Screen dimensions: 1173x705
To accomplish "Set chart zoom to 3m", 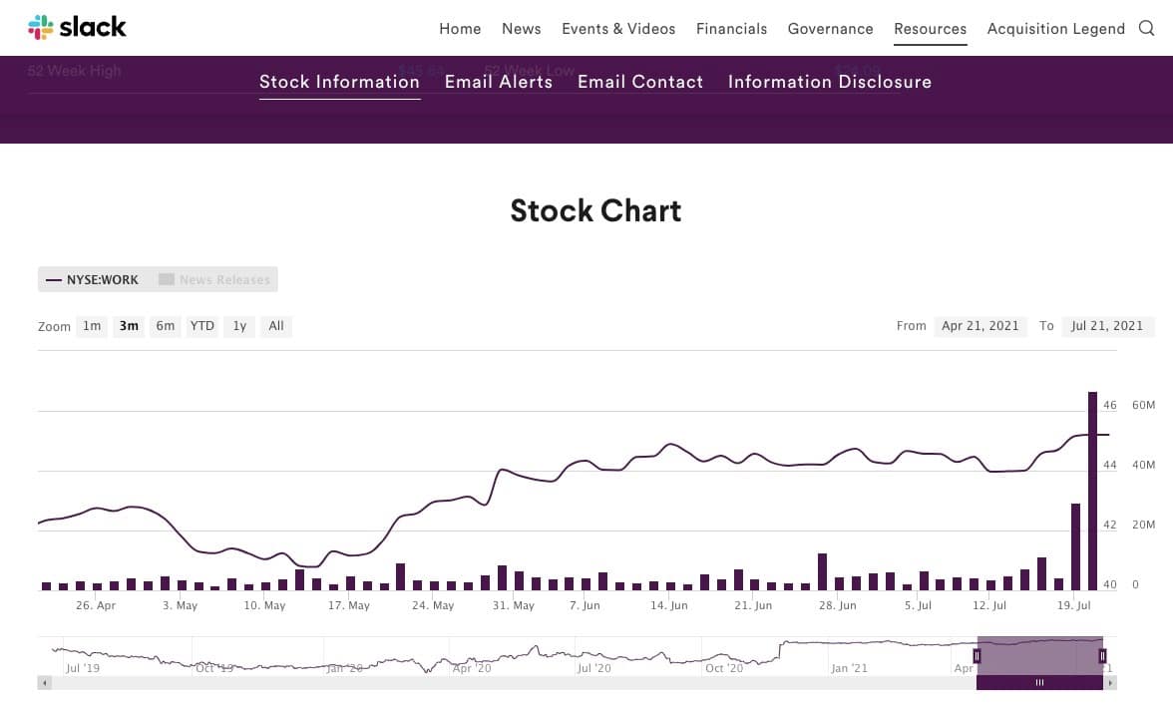I will pos(129,326).
